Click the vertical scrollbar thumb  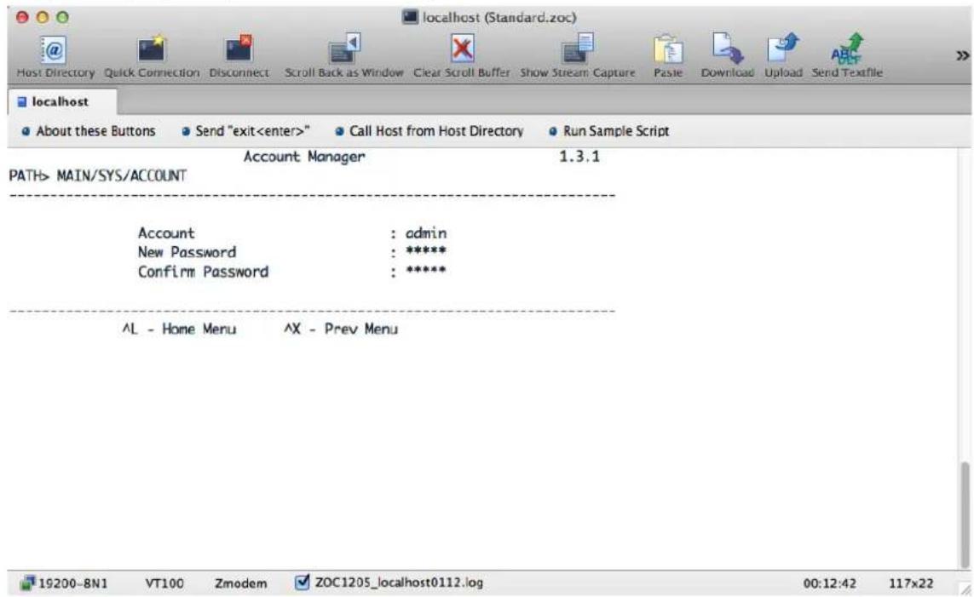coord(965,514)
